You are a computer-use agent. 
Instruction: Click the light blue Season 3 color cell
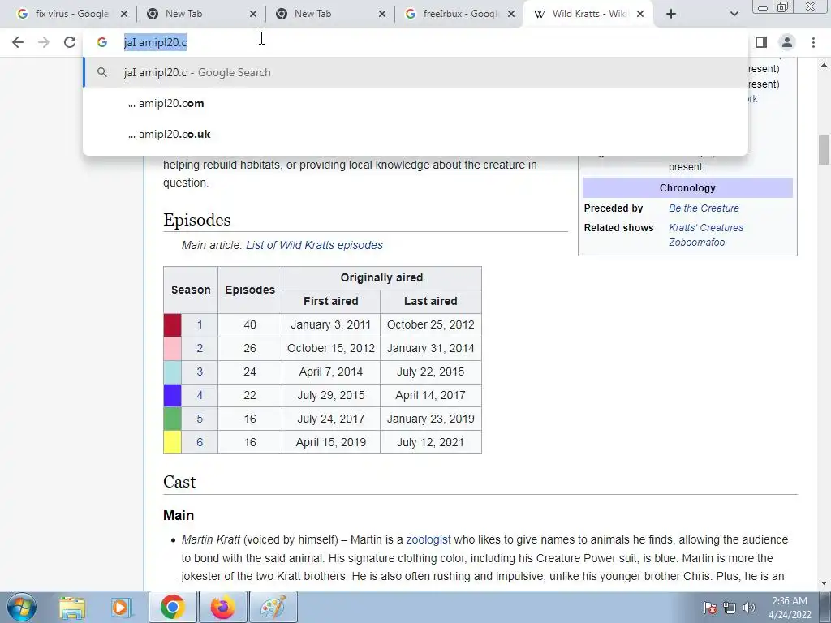coord(172,372)
